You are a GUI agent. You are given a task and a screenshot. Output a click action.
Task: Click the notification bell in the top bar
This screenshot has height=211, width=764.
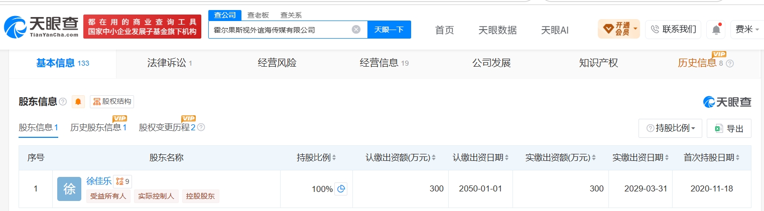pyautogui.click(x=716, y=30)
